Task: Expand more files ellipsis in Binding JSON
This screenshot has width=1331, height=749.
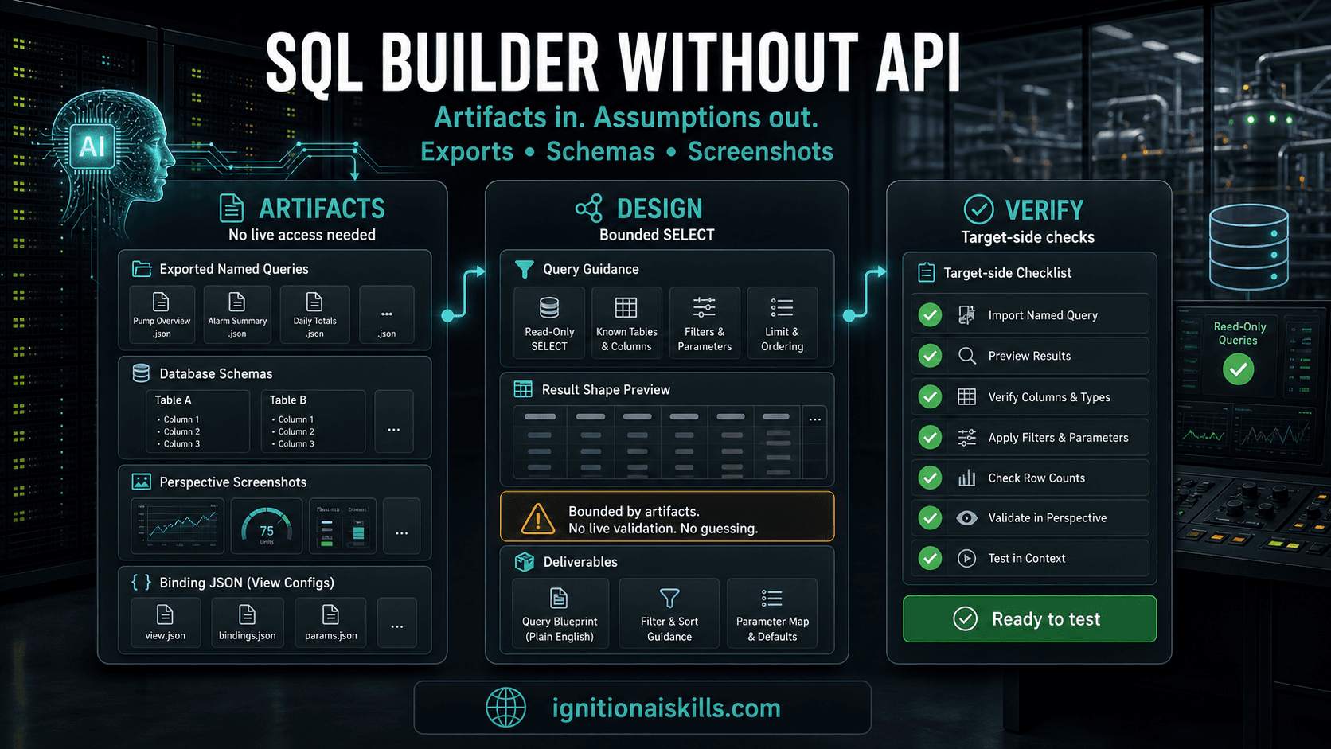Action: pos(397,622)
